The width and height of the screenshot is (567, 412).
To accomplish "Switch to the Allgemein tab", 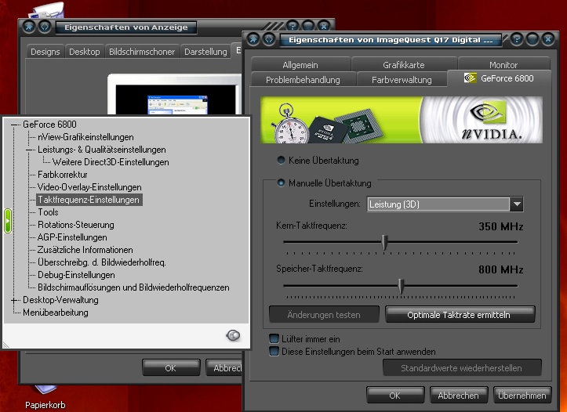I will pos(300,65).
